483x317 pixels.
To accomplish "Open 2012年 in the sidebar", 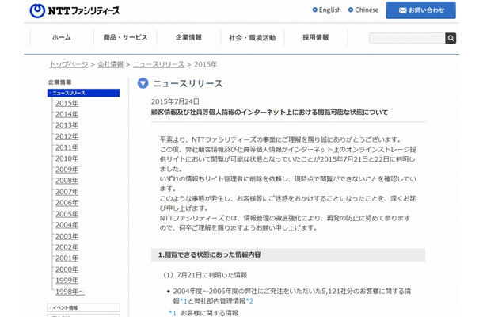I will (x=67, y=136).
